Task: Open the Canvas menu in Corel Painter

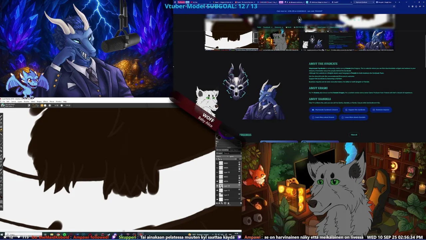Action: pos(14,101)
